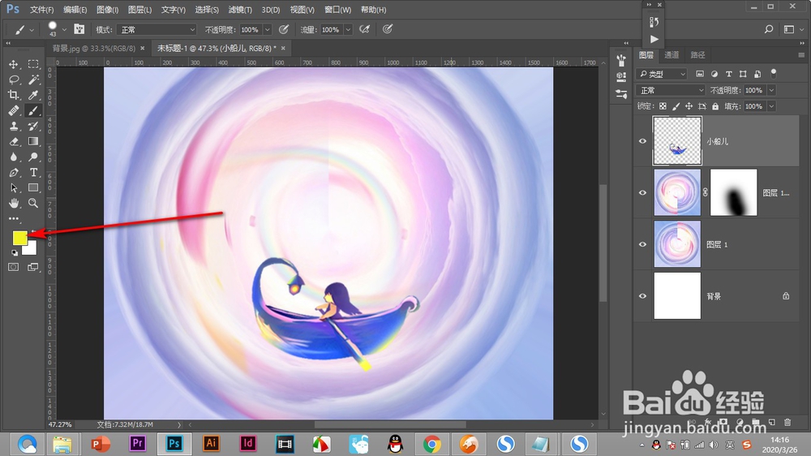Open the white background color swatch
Image resolution: width=811 pixels, height=456 pixels.
[31, 251]
